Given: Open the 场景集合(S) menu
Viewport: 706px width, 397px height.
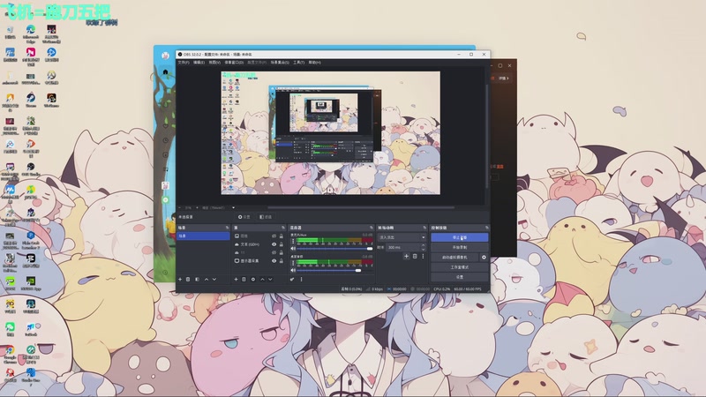Looking at the screenshot, I should [280, 63].
